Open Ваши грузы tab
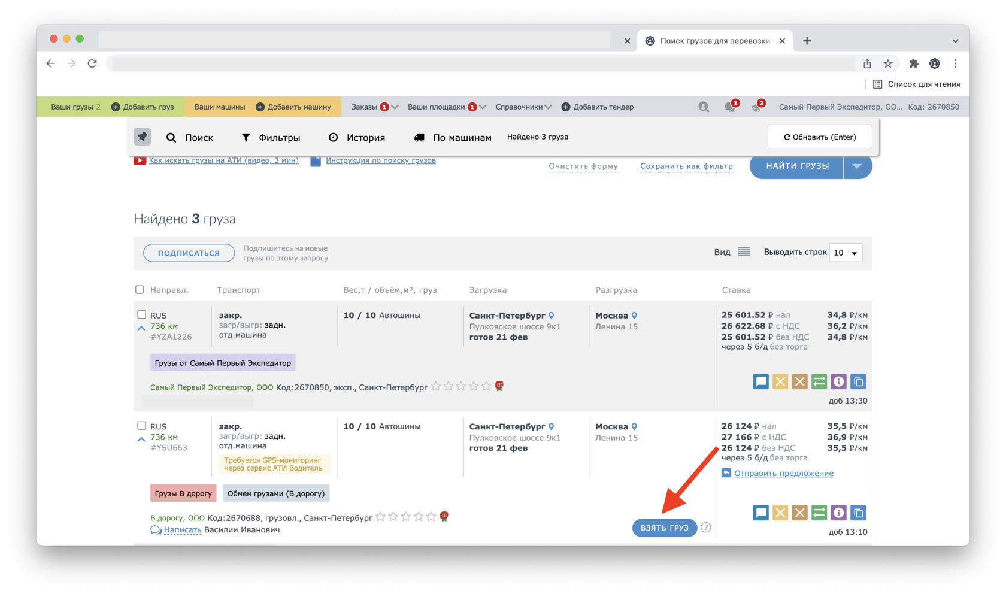The image size is (1006, 594). click(x=75, y=107)
